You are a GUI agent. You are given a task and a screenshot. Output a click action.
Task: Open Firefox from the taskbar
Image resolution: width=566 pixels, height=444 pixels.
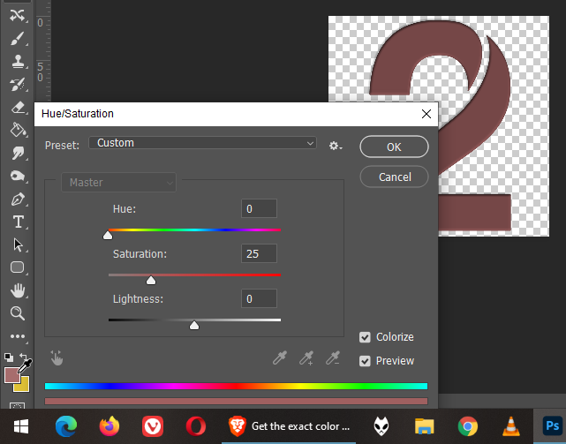tap(109, 426)
